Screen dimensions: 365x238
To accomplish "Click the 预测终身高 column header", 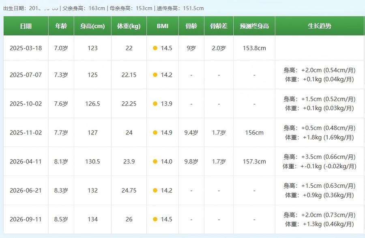I will pos(254,26).
